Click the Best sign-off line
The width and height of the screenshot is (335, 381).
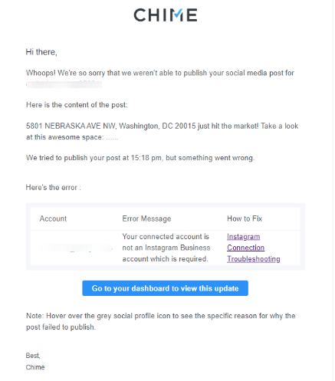tap(33, 356)
